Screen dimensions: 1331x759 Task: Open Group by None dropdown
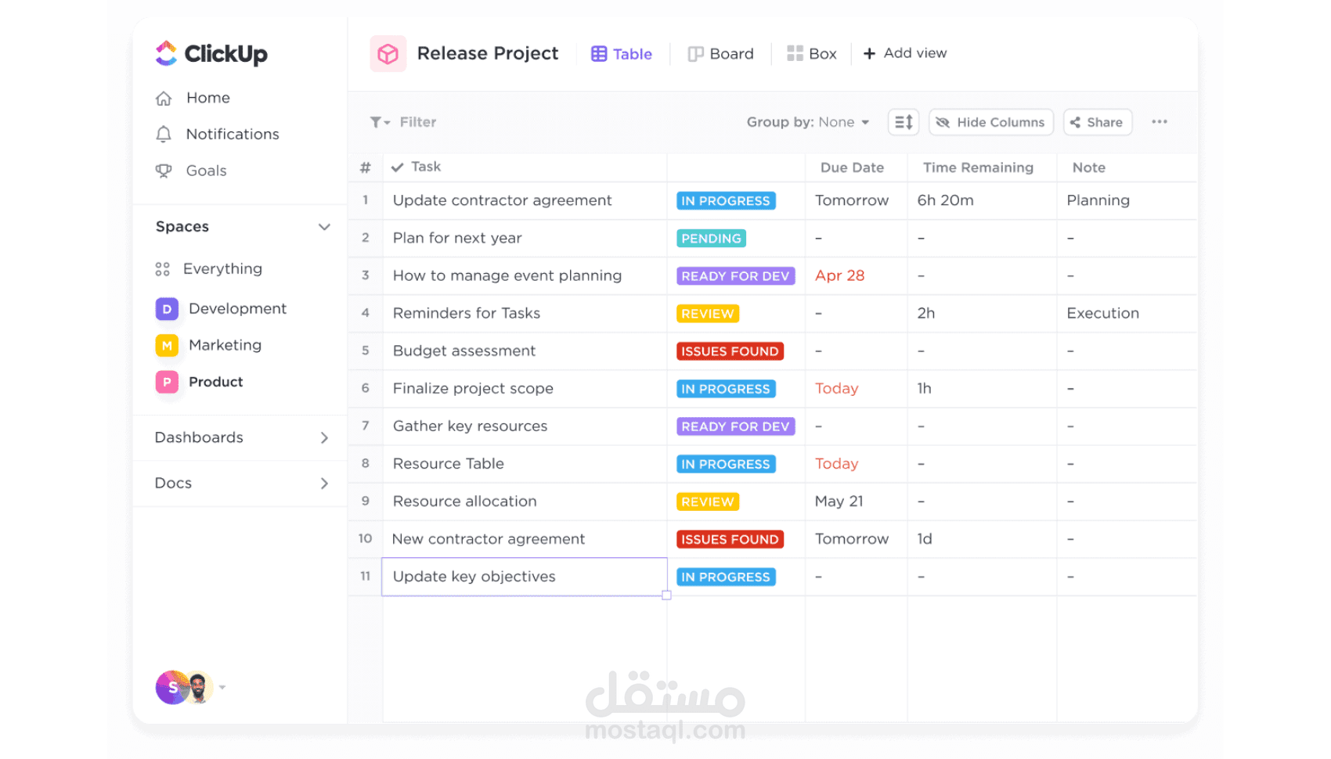click(808, 122)
